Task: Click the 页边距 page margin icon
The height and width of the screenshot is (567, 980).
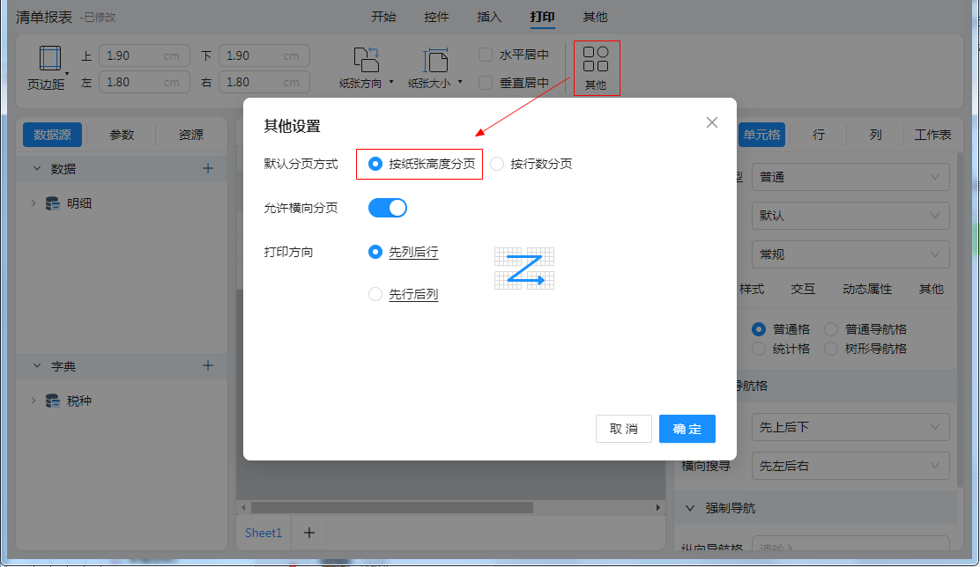Action: pyautogui.click(x=47, y=59)
